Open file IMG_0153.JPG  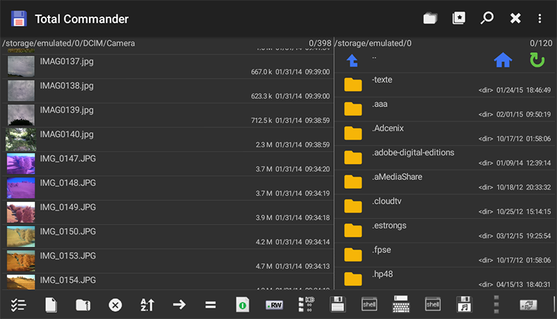click(x=168, y=261)
